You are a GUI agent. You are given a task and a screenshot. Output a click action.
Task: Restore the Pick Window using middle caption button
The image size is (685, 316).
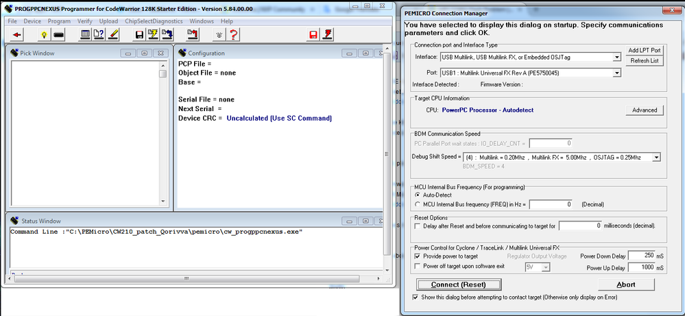pos(144,53)
